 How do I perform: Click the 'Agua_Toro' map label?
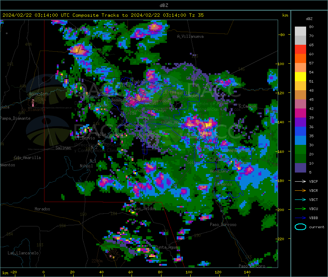click(x=39, y=94)
